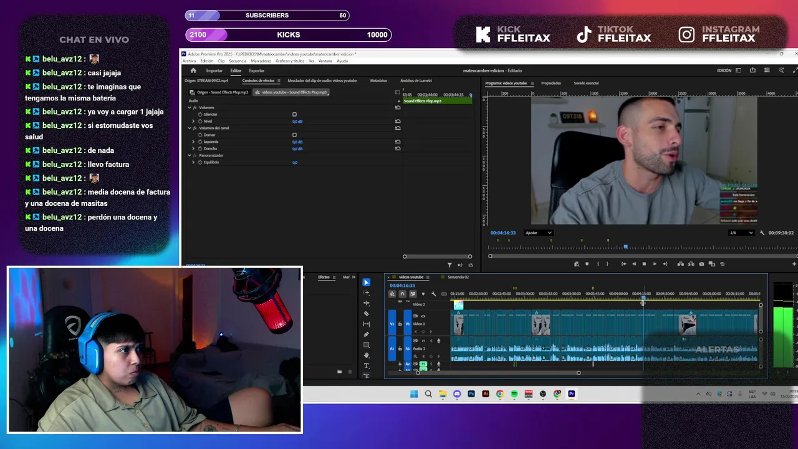The width and height of the screenshot is (798, 449).
Task: Open Windows Start menu
Action: tap(414, 394)
